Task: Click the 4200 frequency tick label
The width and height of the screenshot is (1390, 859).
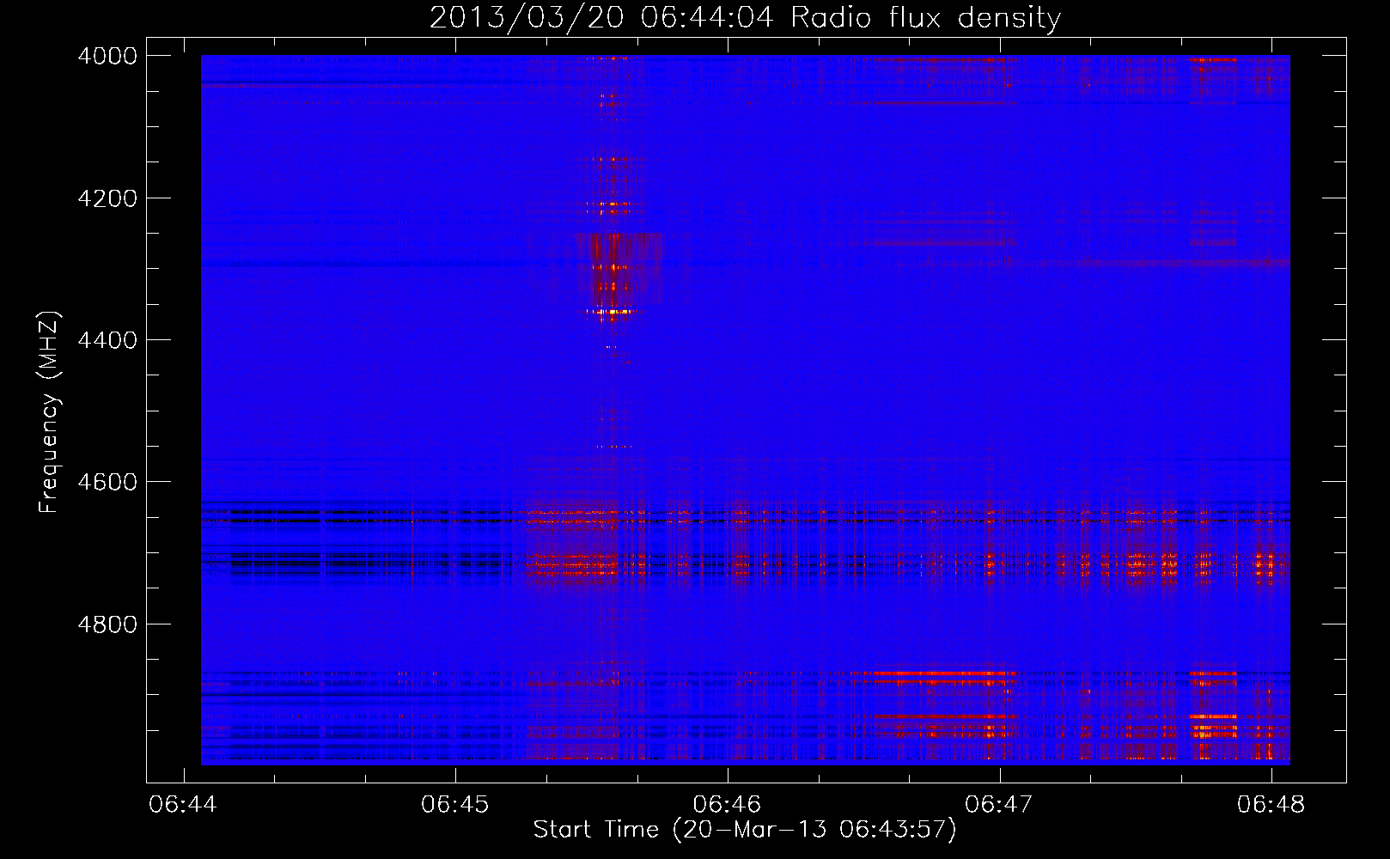Action: (x=107, y=198)
